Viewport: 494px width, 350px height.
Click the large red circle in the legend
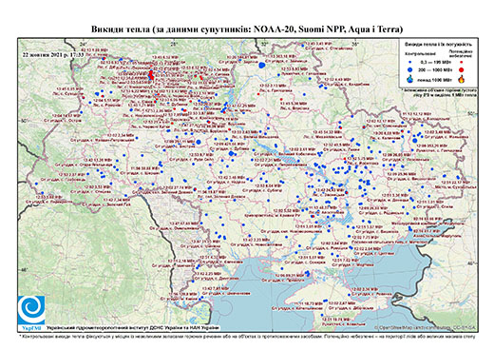(x=461, y=69)
